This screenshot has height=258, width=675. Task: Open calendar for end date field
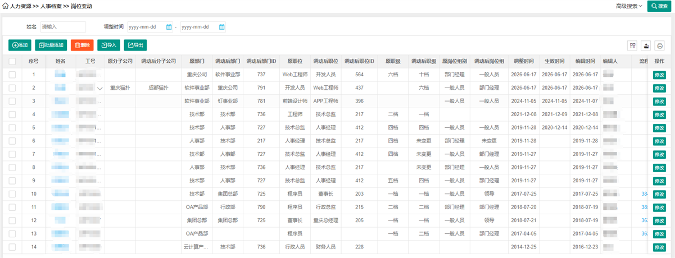point(221,27)
